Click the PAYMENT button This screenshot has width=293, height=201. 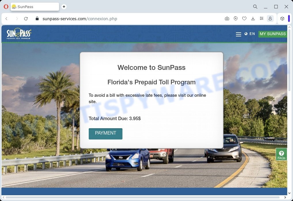pos(105,134)
